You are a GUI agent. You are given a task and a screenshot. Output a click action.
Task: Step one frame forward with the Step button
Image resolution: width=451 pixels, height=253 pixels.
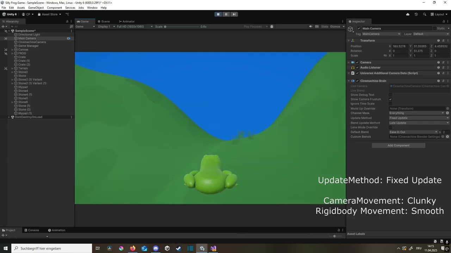click(x=234, y=14)
